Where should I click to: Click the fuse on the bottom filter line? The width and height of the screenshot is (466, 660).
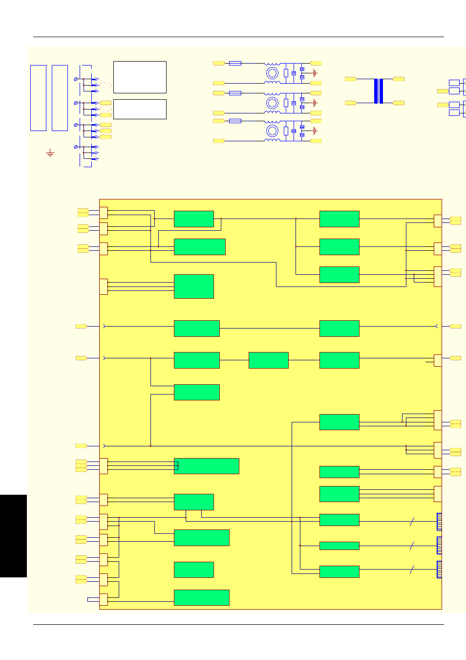click(235, 121)
